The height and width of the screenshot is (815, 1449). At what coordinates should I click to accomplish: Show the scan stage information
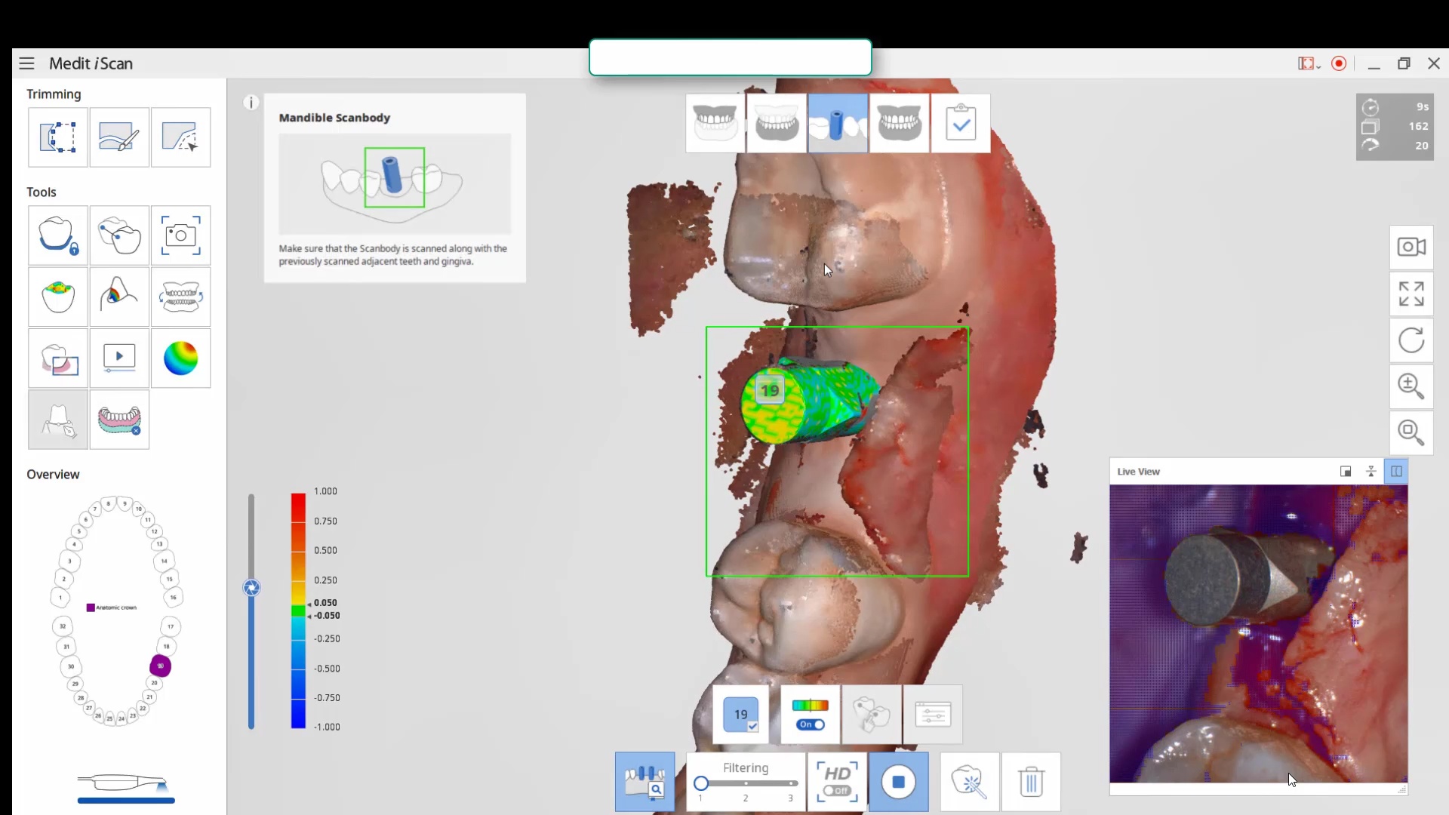(251, 103)
